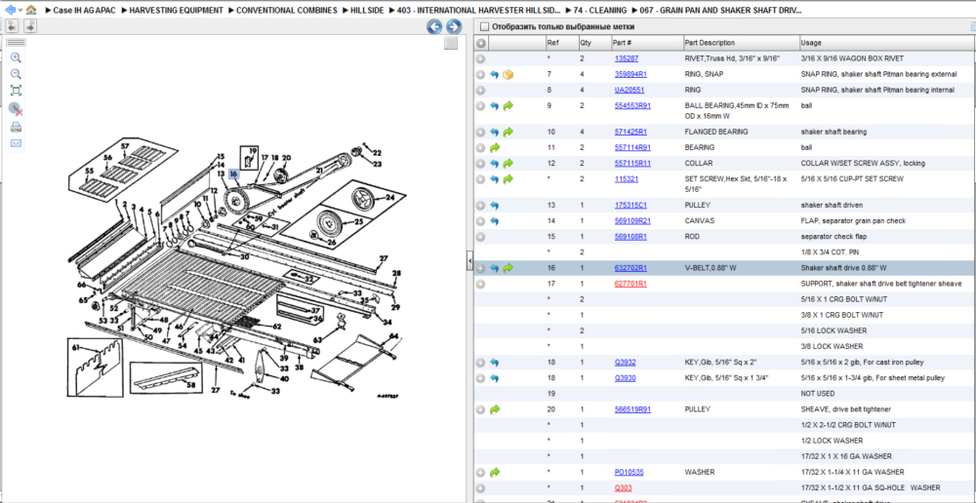This screenshot has width=976, height=503.
Task: Open red part number Q303 link
Action: click(623, 487)
